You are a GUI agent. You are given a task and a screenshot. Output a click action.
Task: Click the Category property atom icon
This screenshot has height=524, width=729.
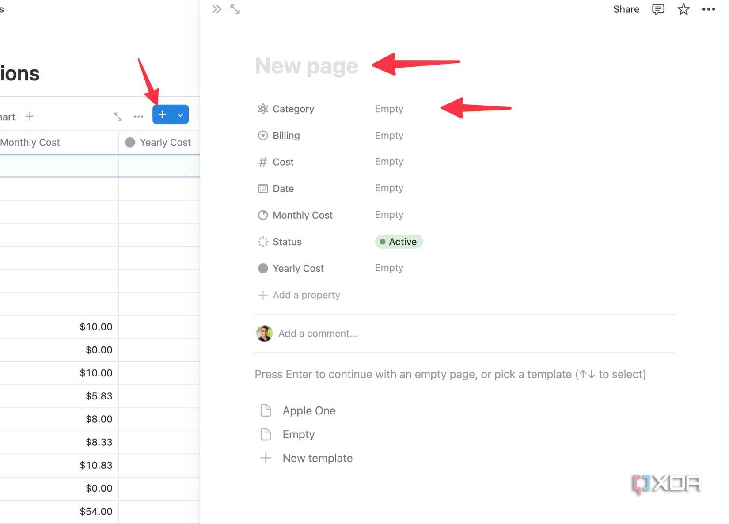click(x=263, y=109)
